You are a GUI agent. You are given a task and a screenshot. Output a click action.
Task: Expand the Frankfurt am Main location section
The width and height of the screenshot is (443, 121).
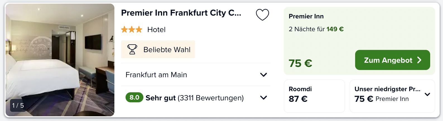click(x=196, y=75)
